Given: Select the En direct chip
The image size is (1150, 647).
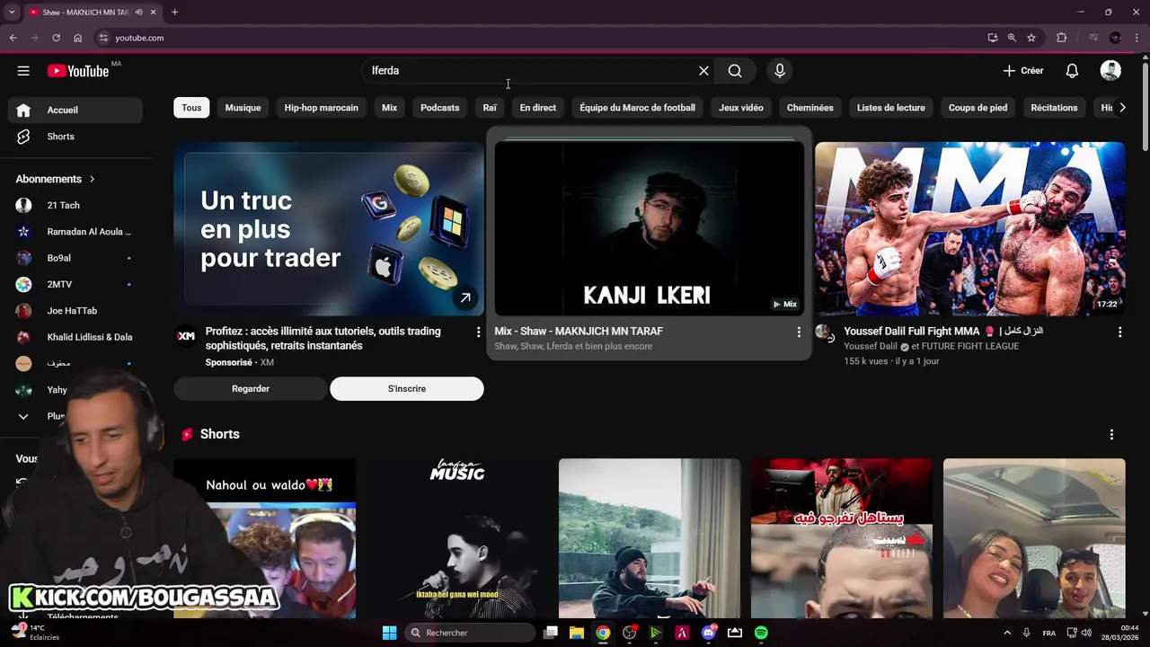Looking at the screenshot, I should pyautogui.click(x=537, y=108).
